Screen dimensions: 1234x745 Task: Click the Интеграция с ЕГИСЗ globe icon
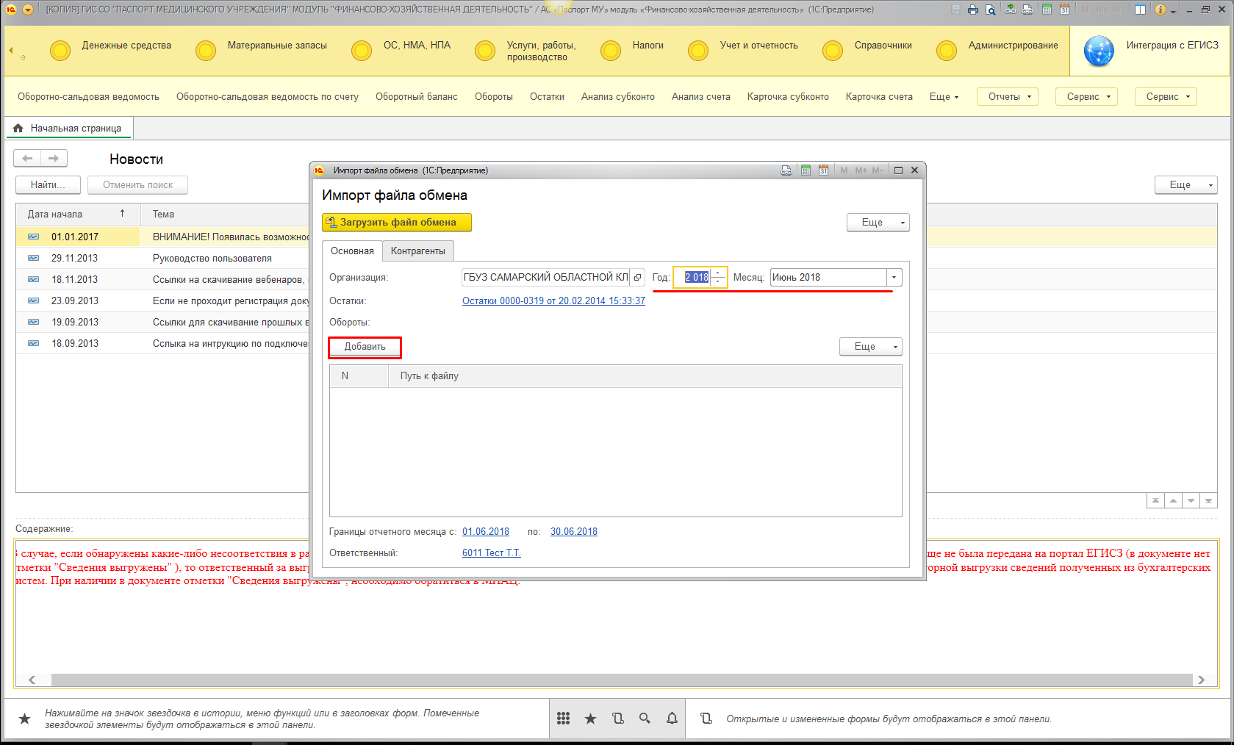pos(1099,51)
